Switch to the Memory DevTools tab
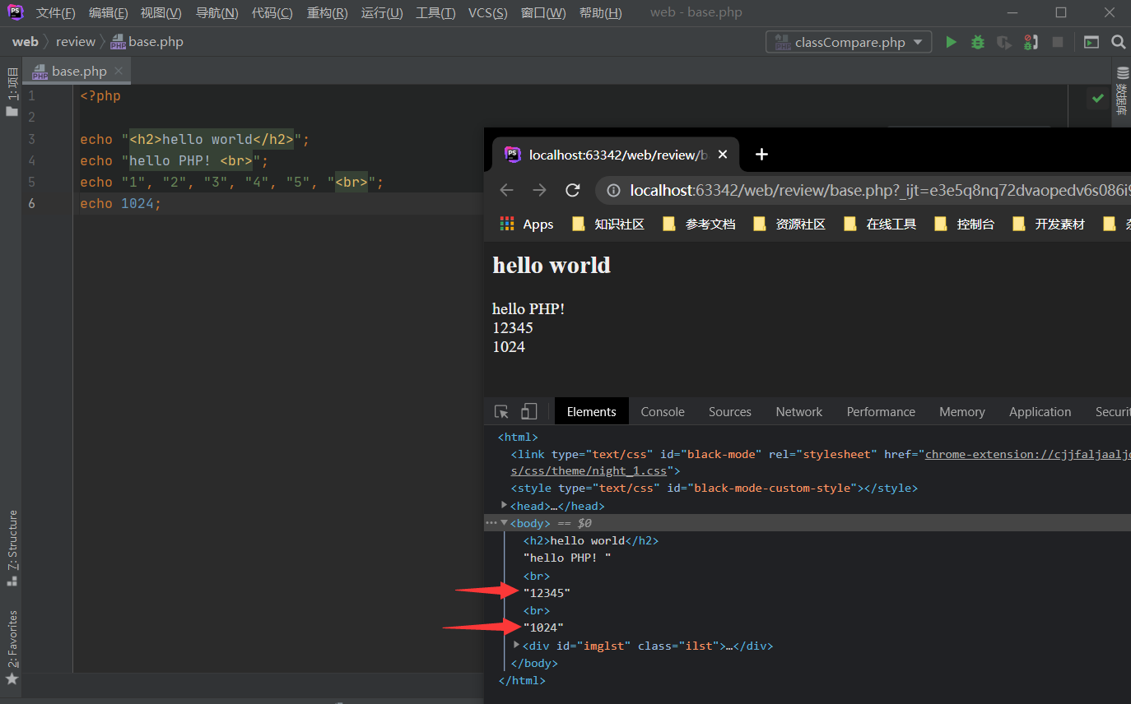 pyautogui.click(x=961, y=412)
